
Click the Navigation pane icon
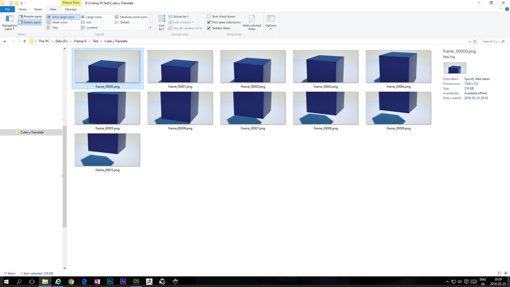(x=10, y=19)
